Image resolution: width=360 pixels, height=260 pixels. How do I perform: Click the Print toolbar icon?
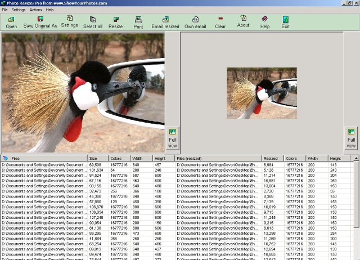pos(138,19)
